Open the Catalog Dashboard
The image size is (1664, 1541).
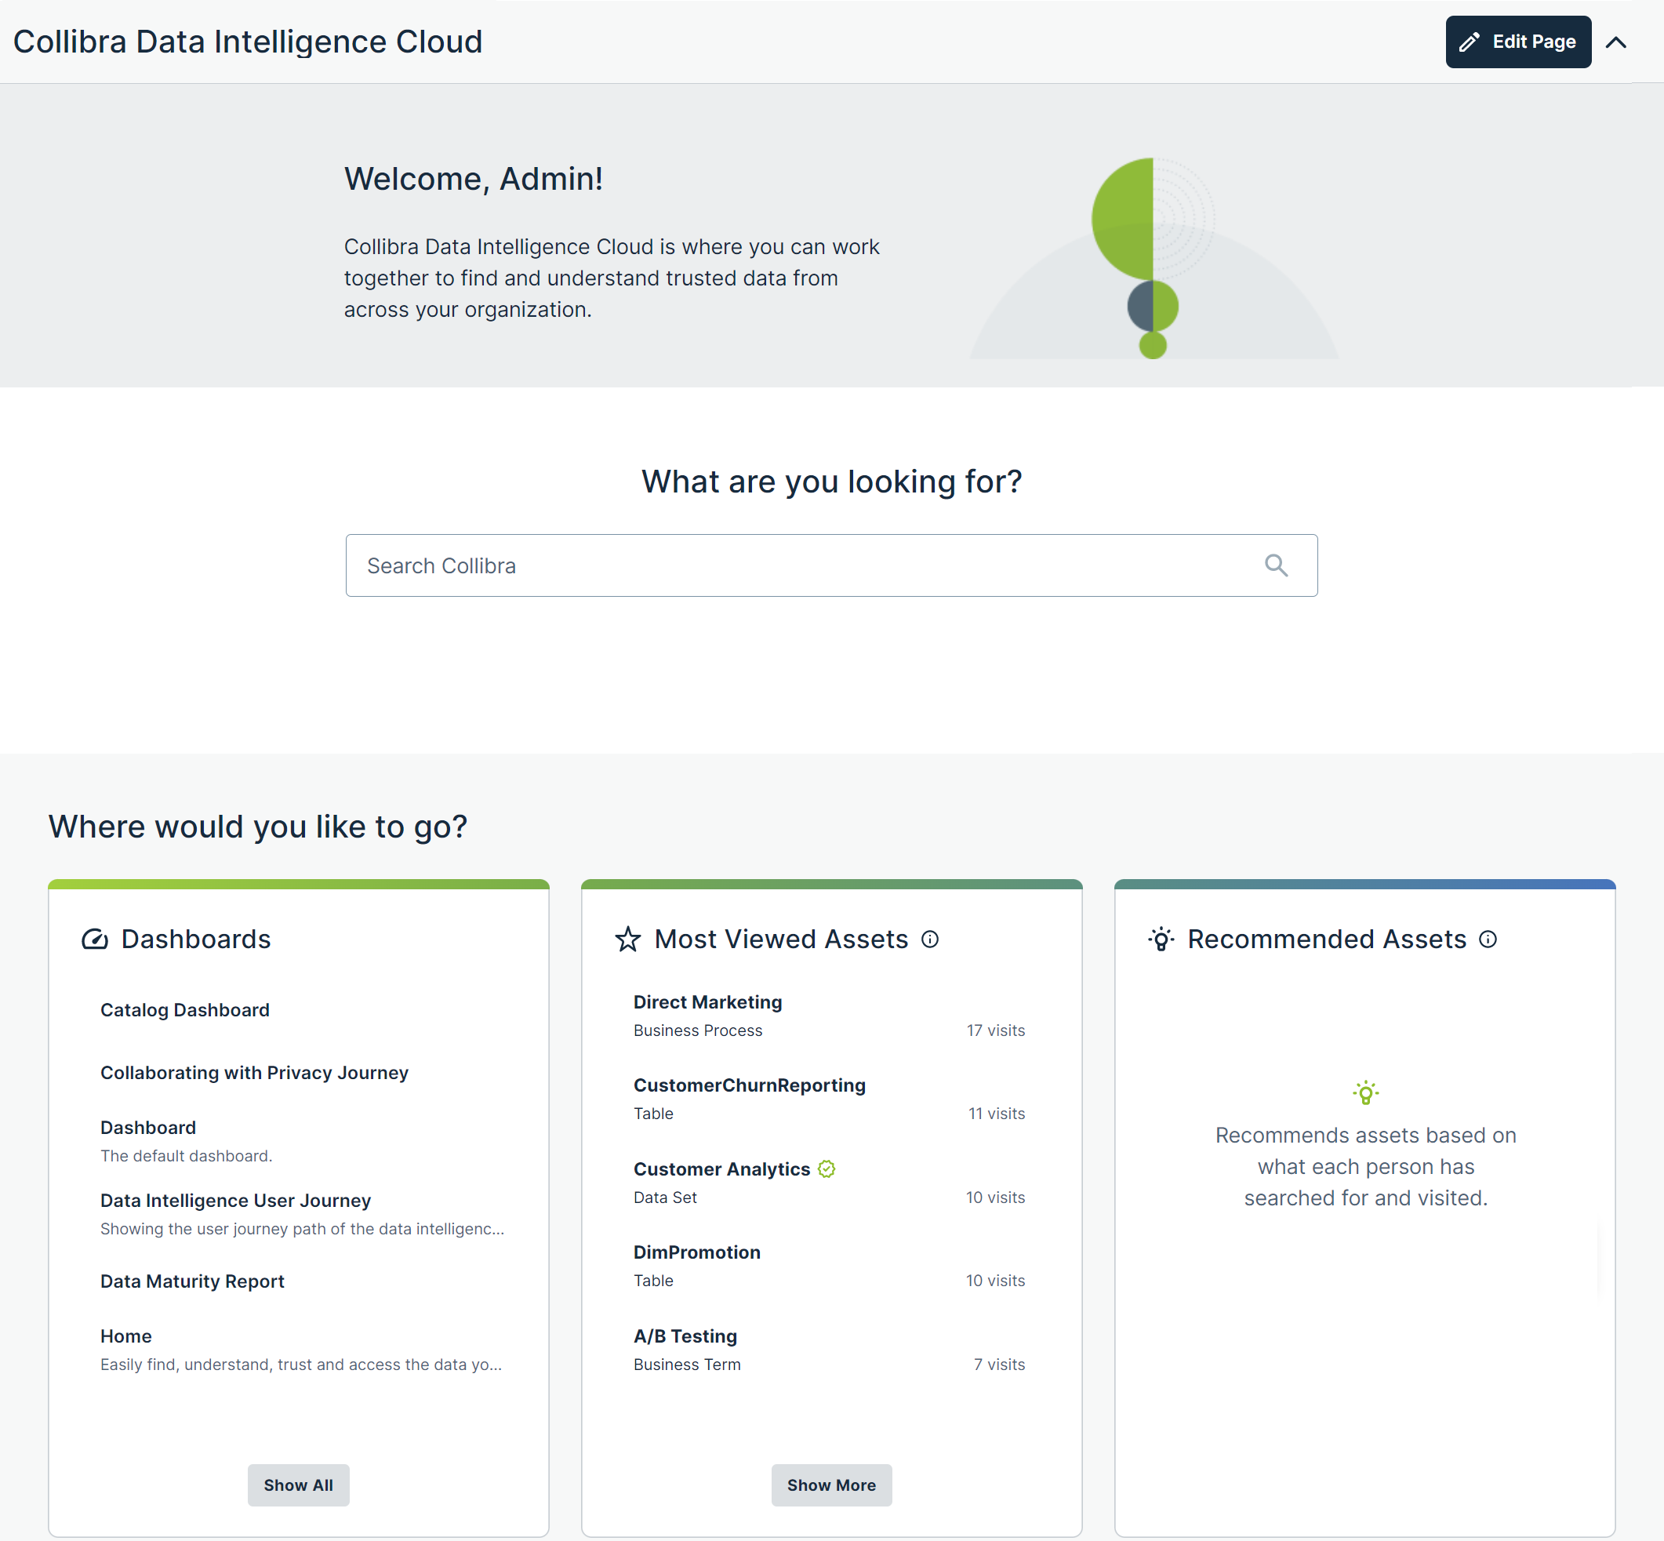[x=184, y=1010]
